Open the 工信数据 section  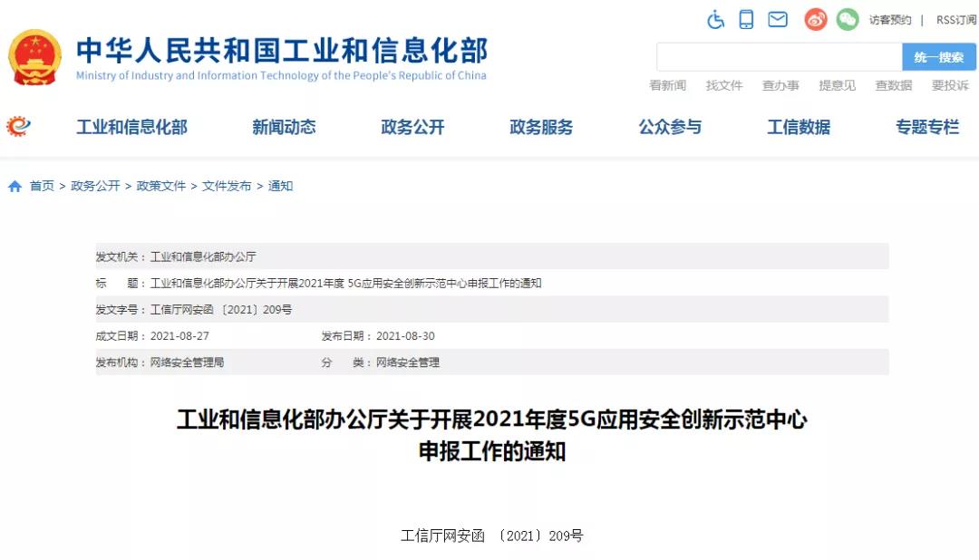point(798,128)
